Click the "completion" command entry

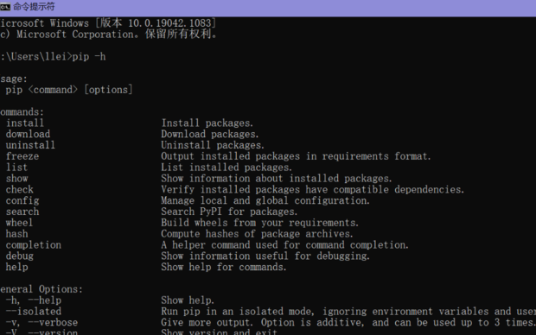tap(34, 245)
